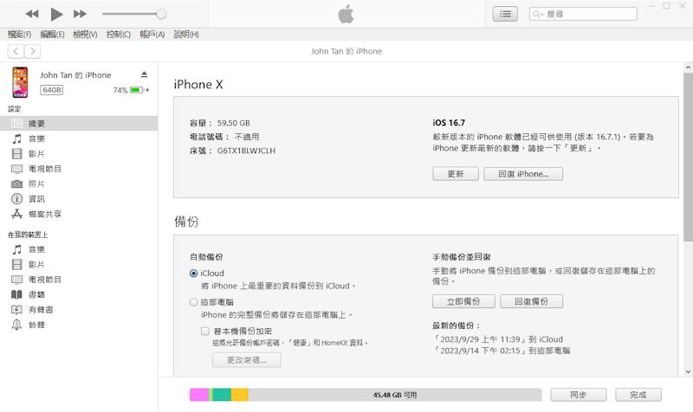
Task: Click the battery indicator icon
Action: tap(137, 90)
